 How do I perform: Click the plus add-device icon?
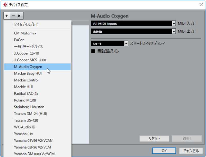(x=7, y=16)
